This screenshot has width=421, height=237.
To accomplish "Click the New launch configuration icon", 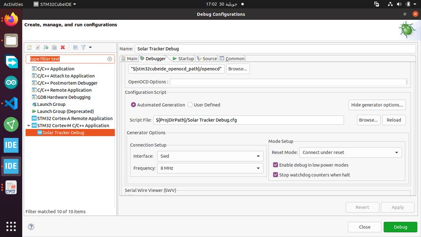I will [x=30, y=48].
